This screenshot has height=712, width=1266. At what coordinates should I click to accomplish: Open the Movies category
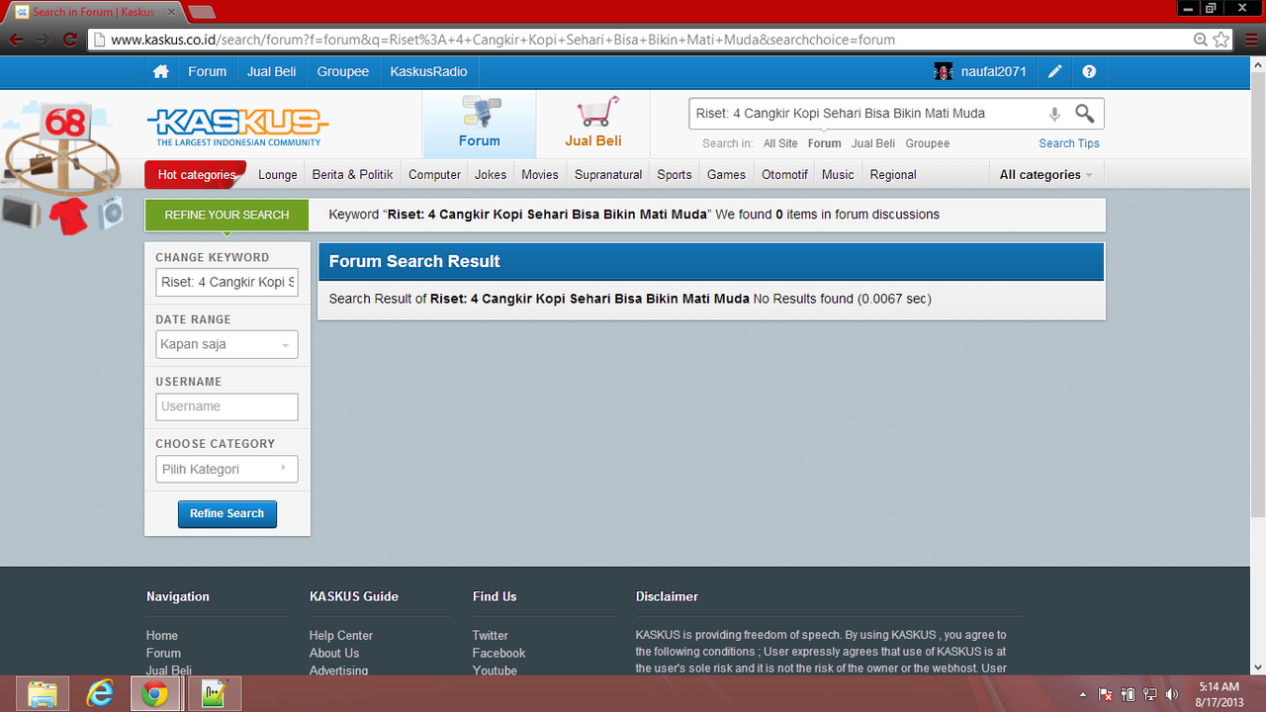click(x=540, y=175)
